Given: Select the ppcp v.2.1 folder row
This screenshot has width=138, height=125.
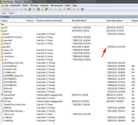Looking at the screenshot, I should [x=69, y=50].
